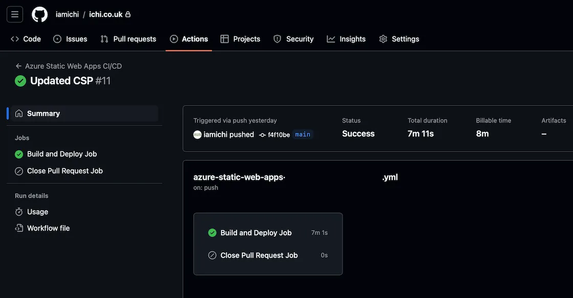This screenshot has height=298, width=573.
Task: Click the GitHub Octocat logo
Action: pos(39,14)
